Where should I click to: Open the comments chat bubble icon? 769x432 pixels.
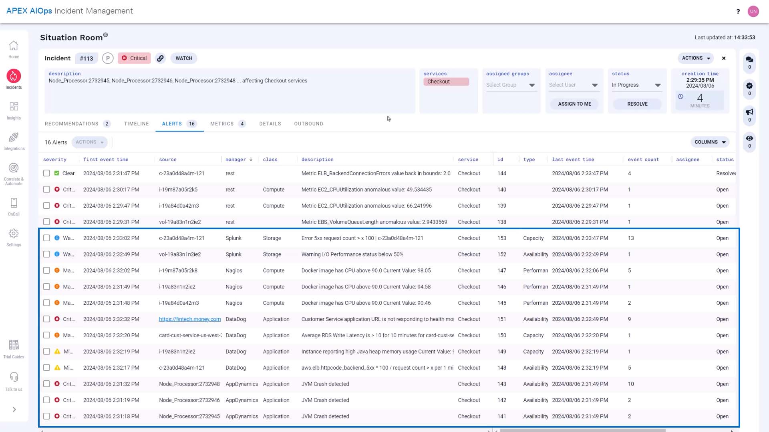pyautogui.click(x=749, y=59)
